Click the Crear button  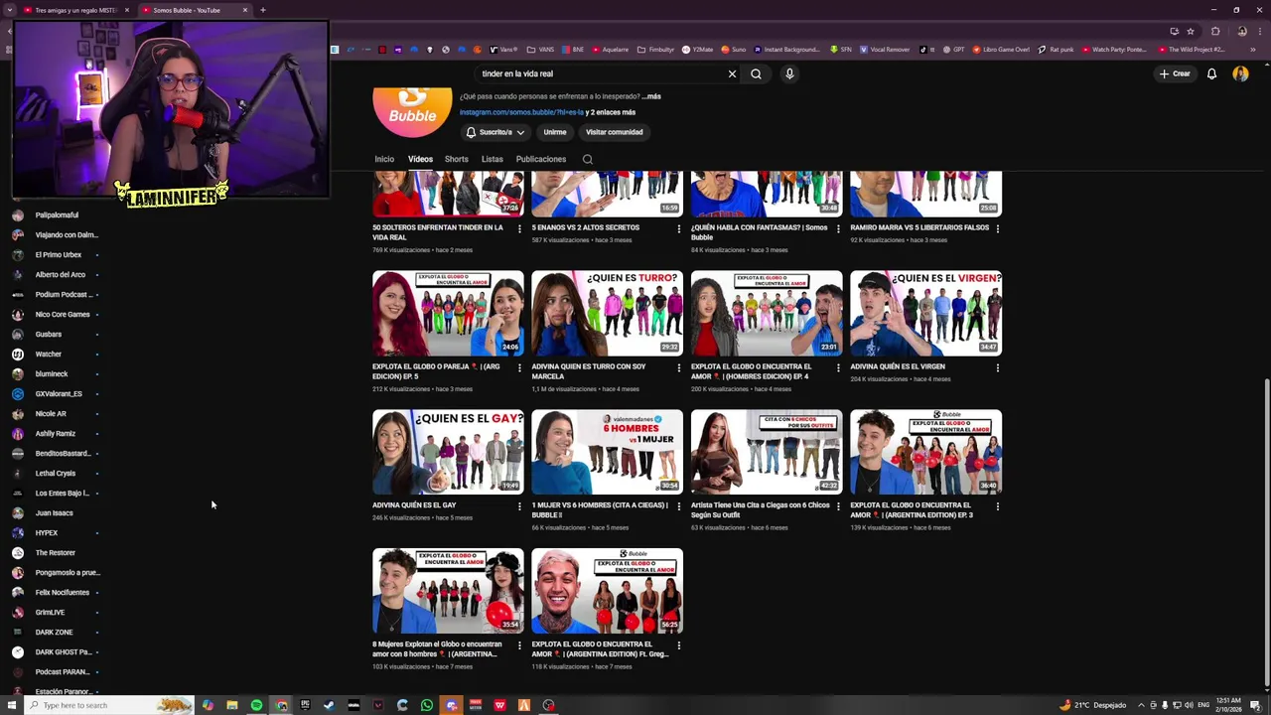pyautogui.click(x=1175, y=73)
